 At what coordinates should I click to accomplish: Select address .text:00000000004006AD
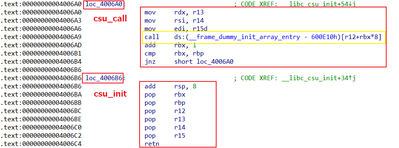[41, 46]
